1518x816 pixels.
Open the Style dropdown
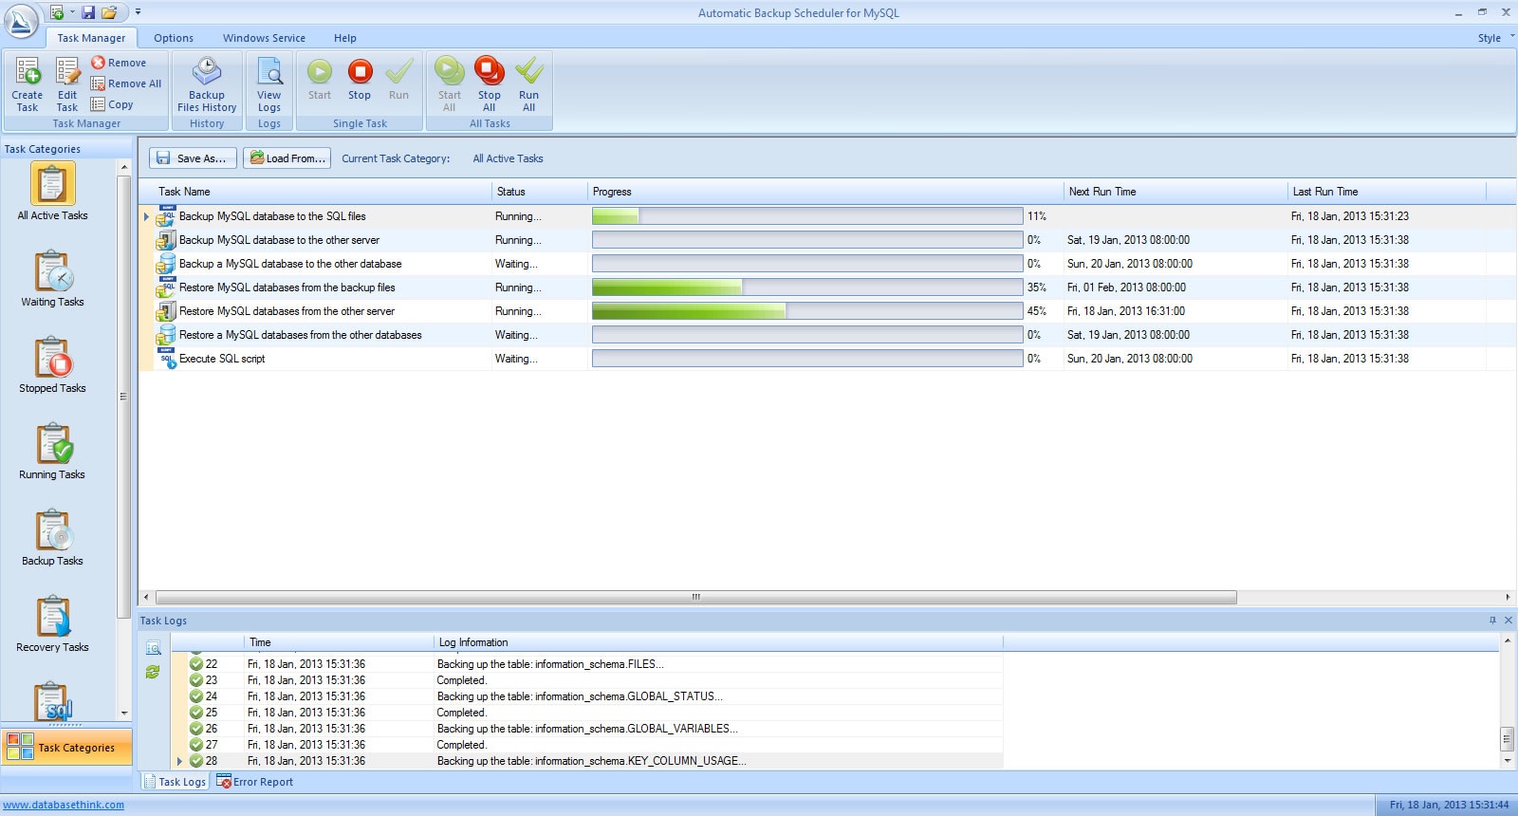tap(1495, 38)
